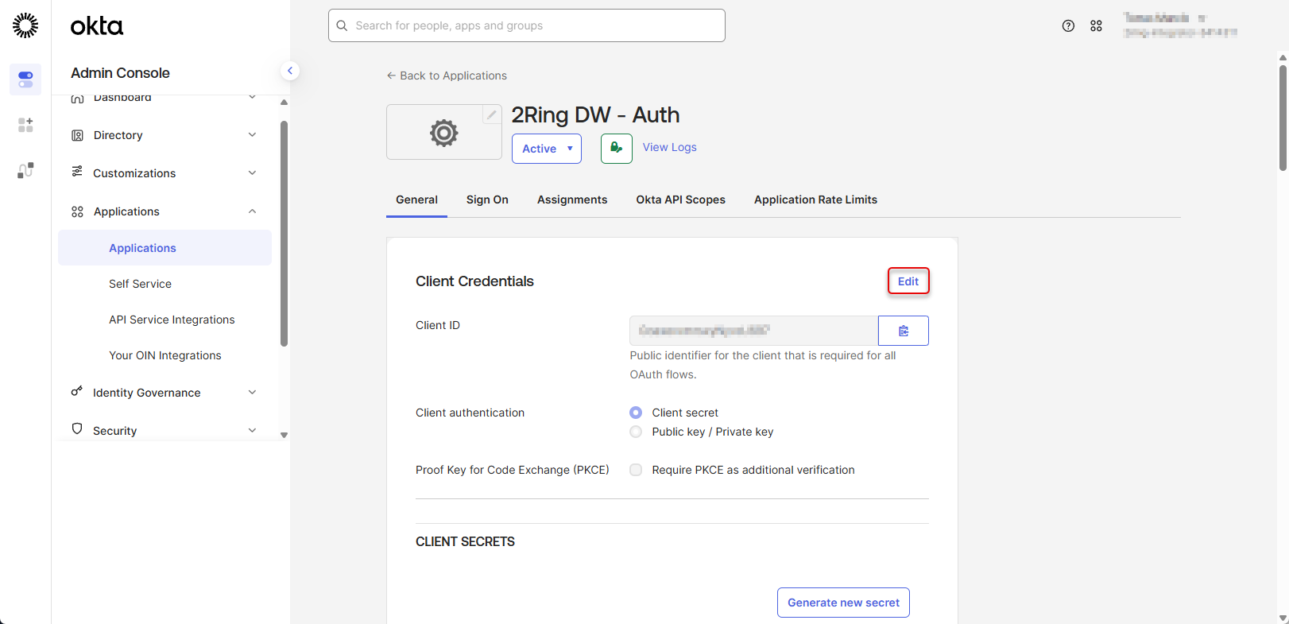The height and width of the screenshot is (624, 1289).
Task: Expand the Directory menu section
Action: (163, 135)
